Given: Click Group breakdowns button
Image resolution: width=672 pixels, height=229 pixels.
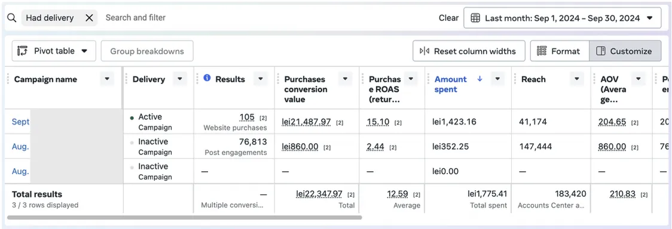Looking at the screenshot, I should coord(147,51).
